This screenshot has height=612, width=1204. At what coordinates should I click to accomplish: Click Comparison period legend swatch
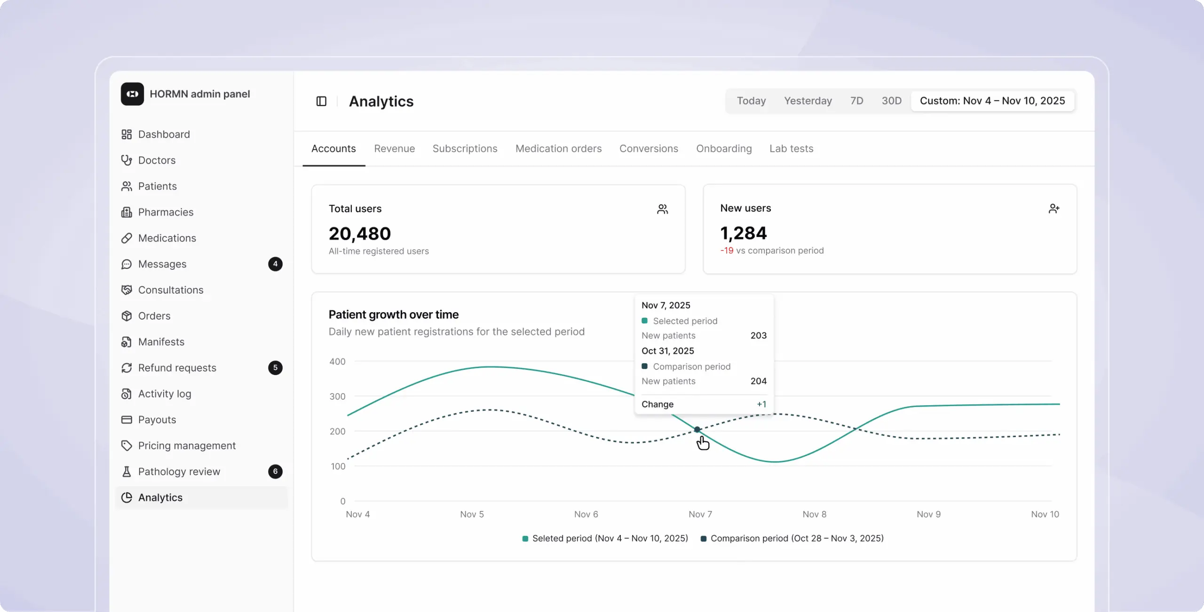(x=703, y=539)
